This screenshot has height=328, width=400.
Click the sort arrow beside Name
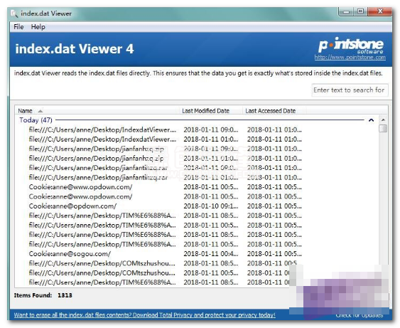click(40, 111)
